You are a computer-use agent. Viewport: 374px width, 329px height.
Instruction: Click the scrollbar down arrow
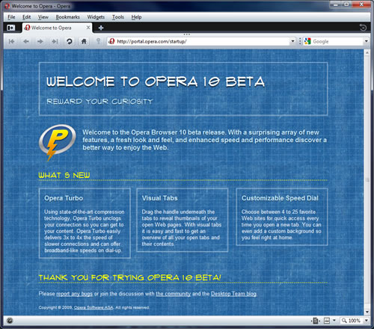367,312
